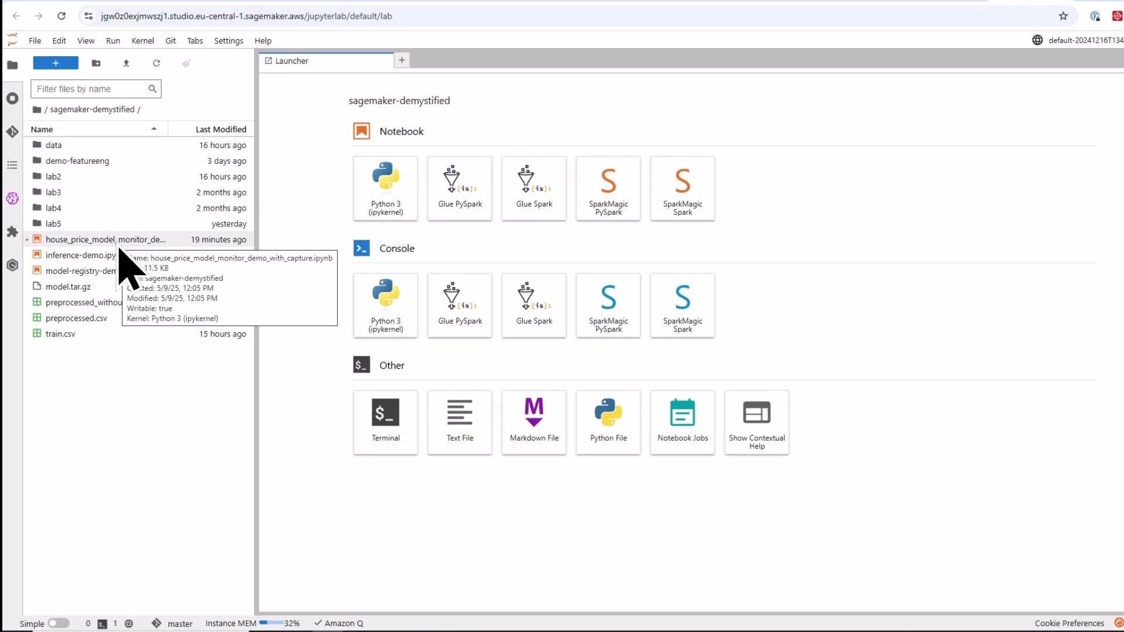Open Show Contextual Help
Viewport: 1124px width, 632px height.
(757, 423)
